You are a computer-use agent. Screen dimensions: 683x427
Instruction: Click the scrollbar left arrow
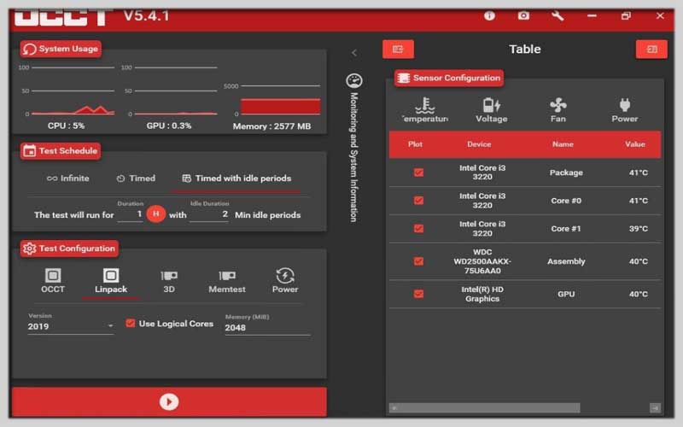tap(394, 408)
